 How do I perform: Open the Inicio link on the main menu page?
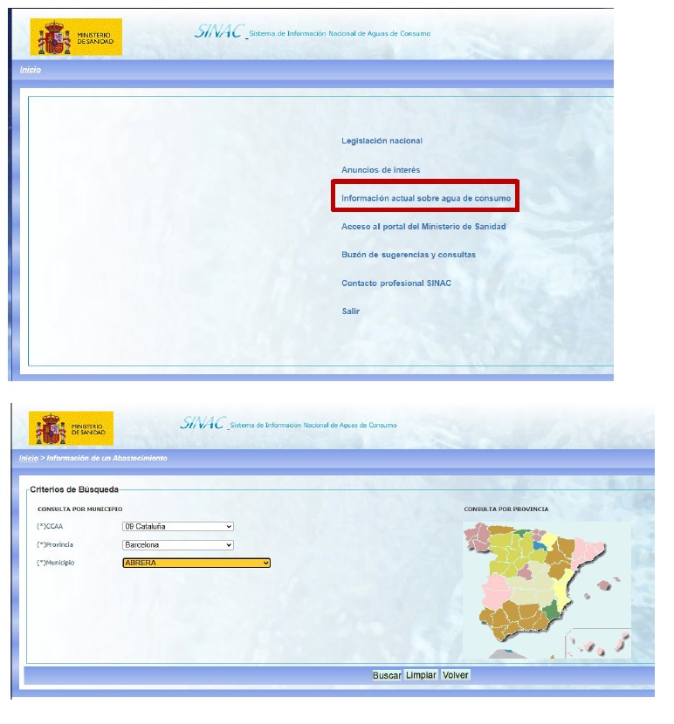(x=31, y=70)
